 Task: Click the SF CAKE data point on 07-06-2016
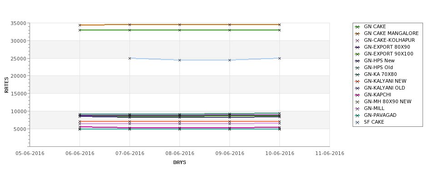tap(129, 59)
